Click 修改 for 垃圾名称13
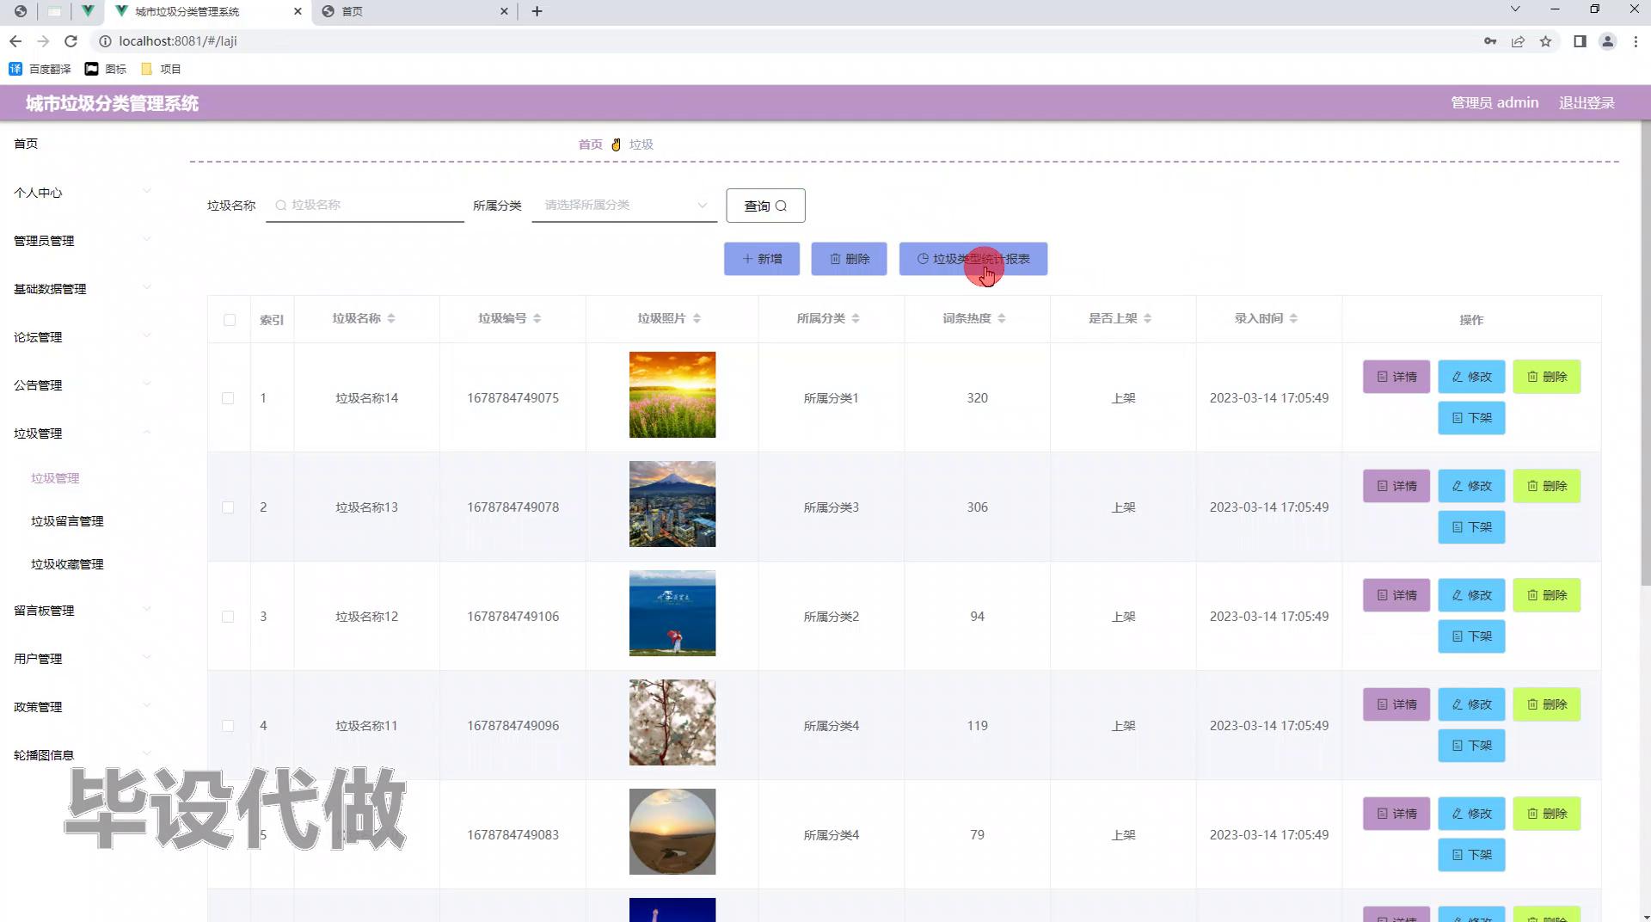1651x922 pixels. pos(1471,486)
